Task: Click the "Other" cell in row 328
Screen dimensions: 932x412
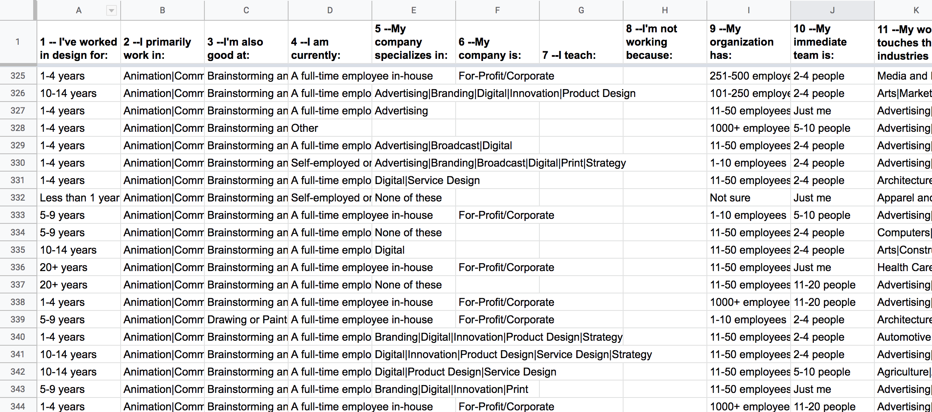Action: (305, 128)
